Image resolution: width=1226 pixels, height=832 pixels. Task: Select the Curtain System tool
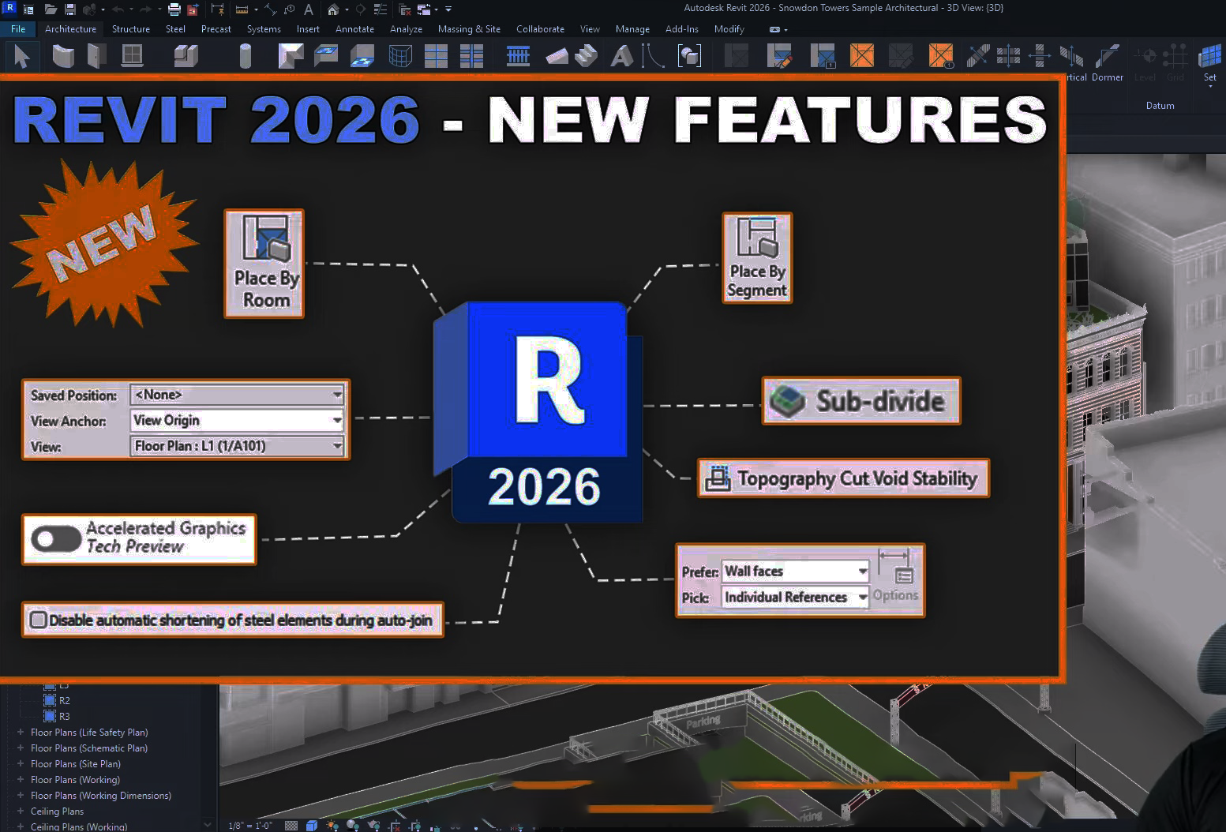pyautogui.click(x=401, y=56)
